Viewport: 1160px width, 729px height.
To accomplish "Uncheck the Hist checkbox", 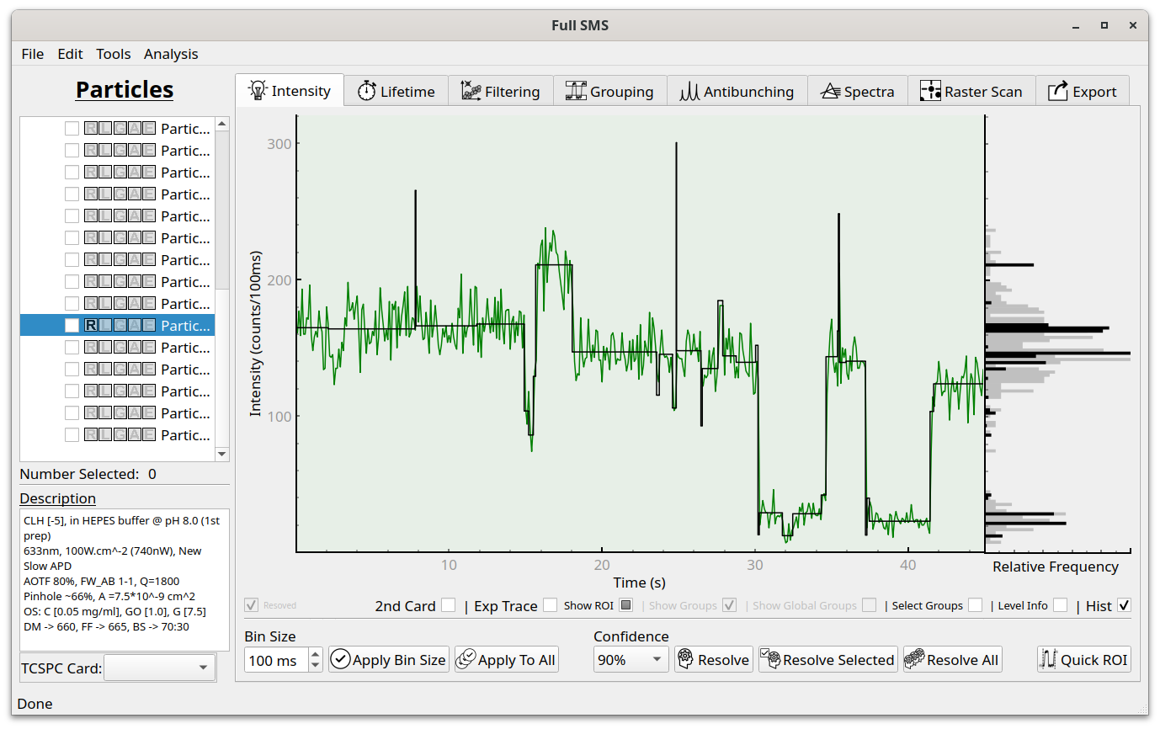I will [x=1124, y=605].
